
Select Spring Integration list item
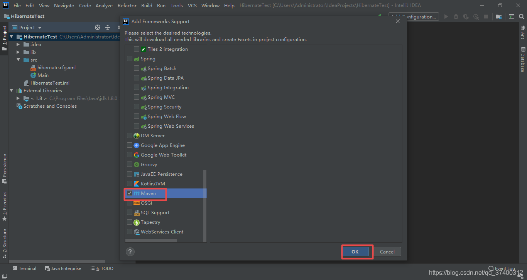[168, 87]
